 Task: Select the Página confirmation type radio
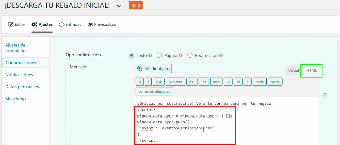[159, 55]
